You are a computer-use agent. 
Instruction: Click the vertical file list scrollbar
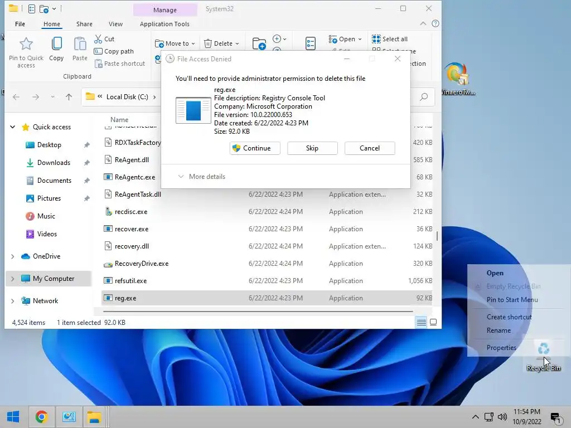437,236
